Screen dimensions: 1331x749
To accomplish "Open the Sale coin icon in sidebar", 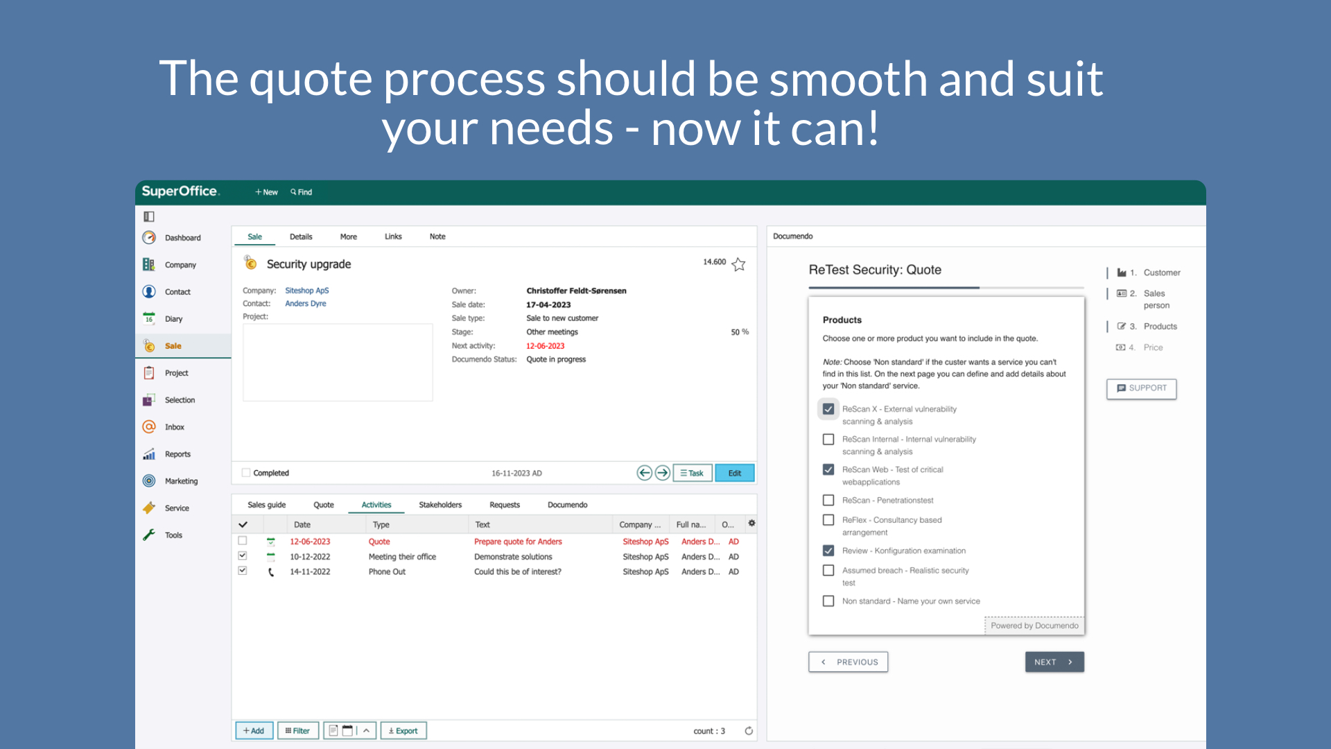I will [x=149, y=346].
